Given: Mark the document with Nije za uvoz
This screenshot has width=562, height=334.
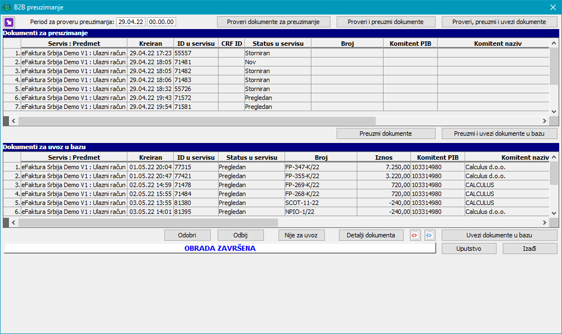Looking at the screenshot, I should 301,235.
